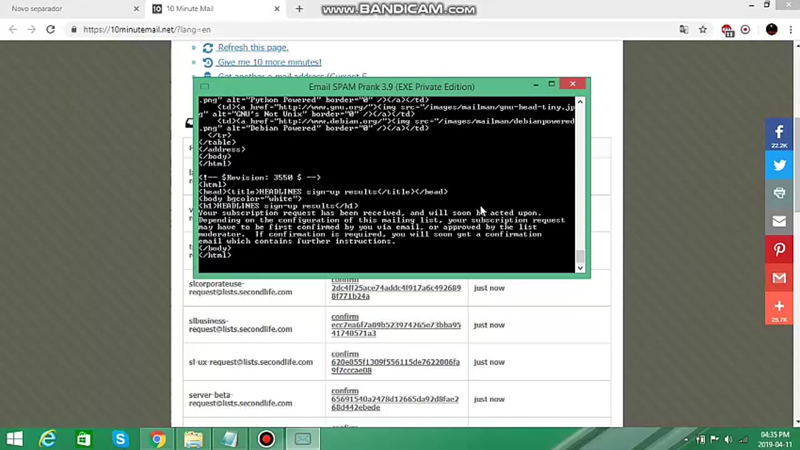The height and width of the screenshot is (450, 800).
Task: Click the Bandicam record taskbar icon
Action: pos(266,439)
